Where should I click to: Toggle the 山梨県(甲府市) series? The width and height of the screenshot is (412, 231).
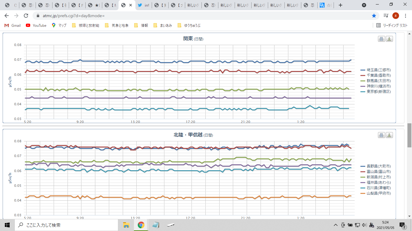click(x=376, y=193)
